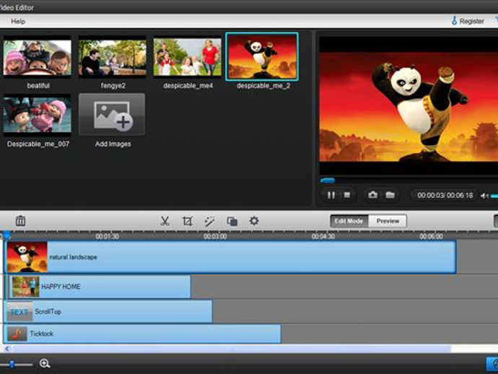Viewport: 498px width, 374px height.
Task: Click the preview playback progress bar
Action: [409, 181]
